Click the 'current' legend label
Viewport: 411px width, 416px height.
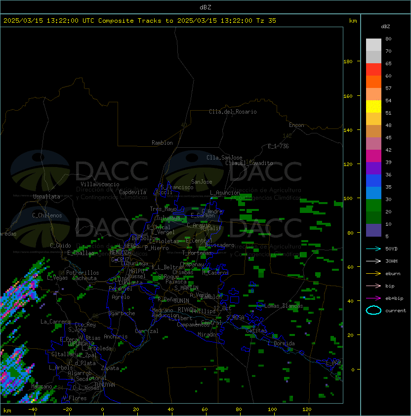point(396,311)
